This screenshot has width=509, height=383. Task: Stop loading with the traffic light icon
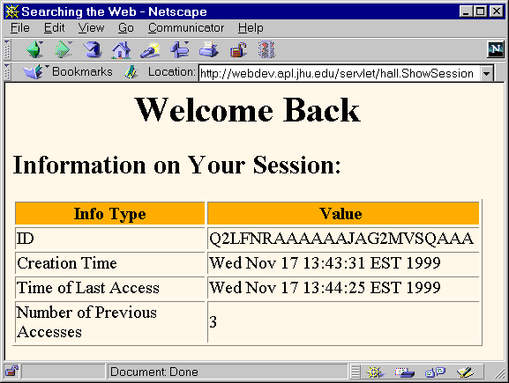tap(266, 50)
